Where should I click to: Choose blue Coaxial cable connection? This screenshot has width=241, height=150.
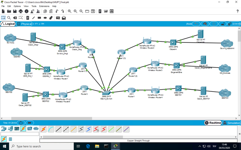click(x=88, y=129)
